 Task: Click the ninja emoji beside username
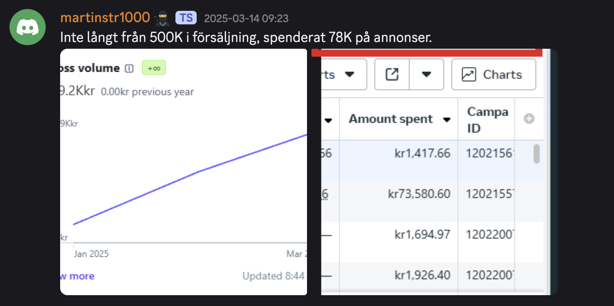pos(162,18)
